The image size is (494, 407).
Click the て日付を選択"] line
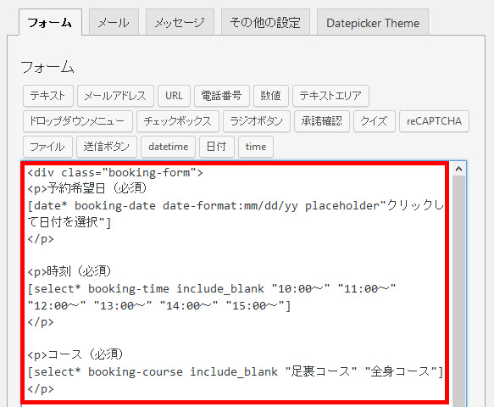coord(69,222)
